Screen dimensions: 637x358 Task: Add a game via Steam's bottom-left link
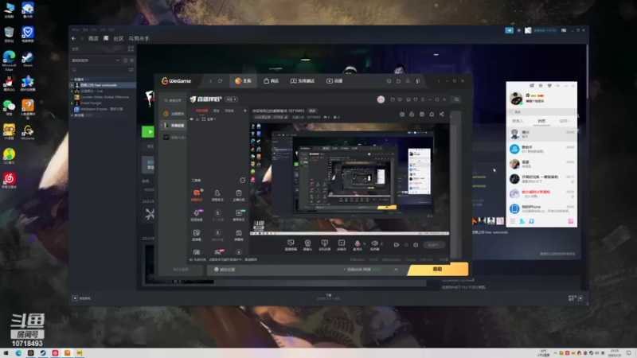coord(82,298)
